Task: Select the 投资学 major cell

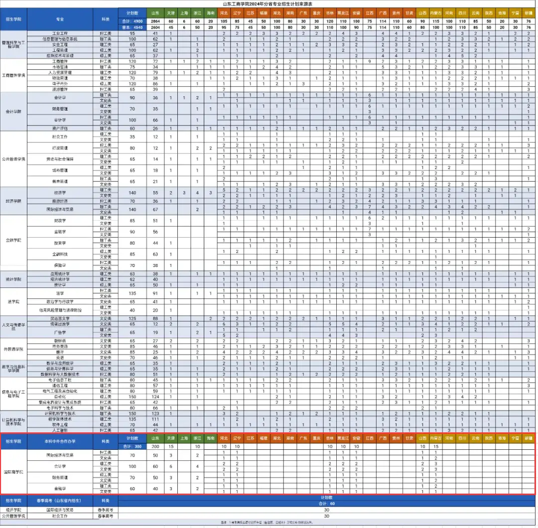Action: (60, 243)
